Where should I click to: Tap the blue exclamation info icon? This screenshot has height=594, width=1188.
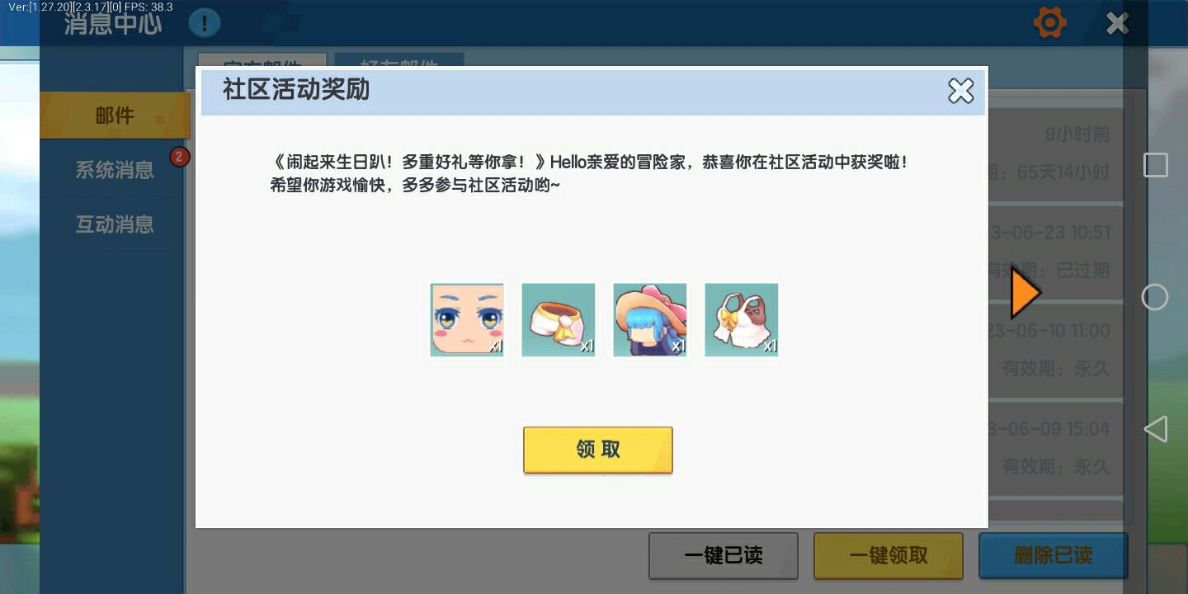(204, 22)
